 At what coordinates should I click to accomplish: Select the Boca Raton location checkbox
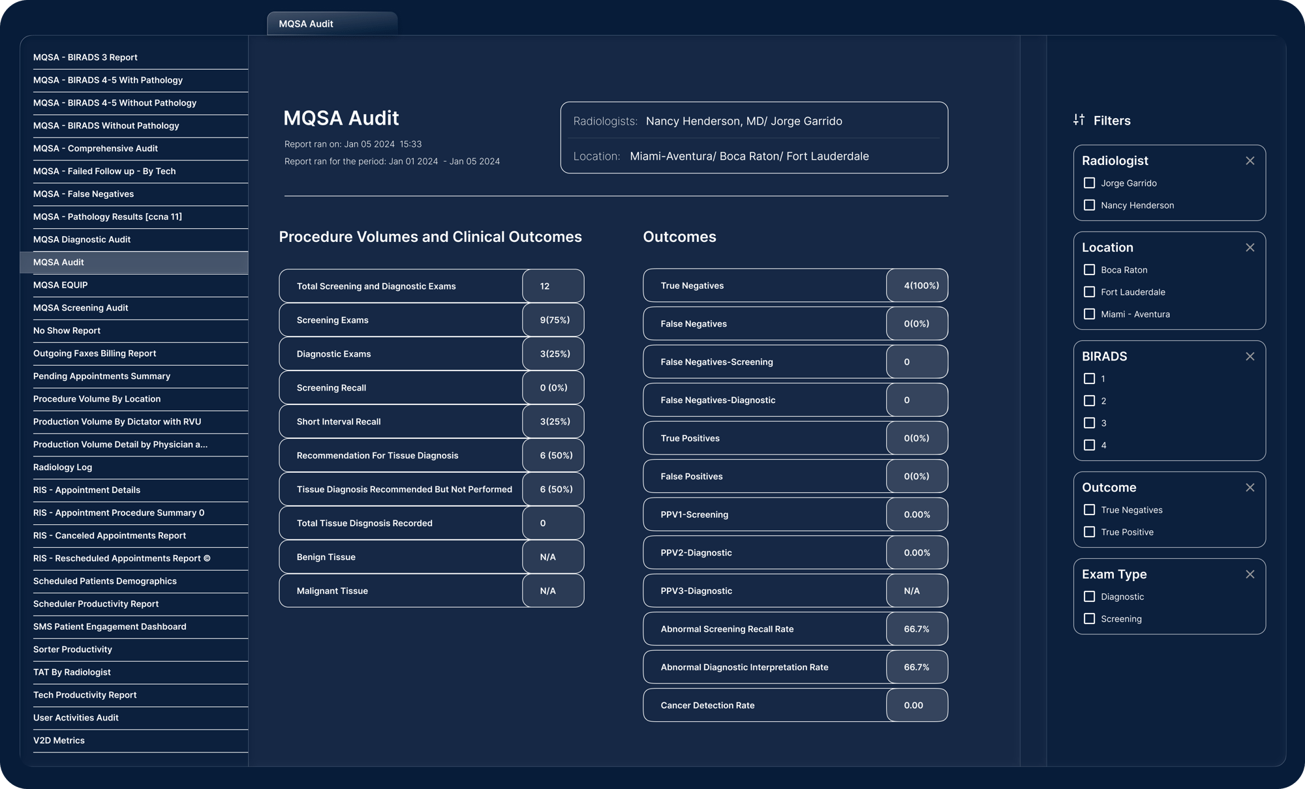1090,269
